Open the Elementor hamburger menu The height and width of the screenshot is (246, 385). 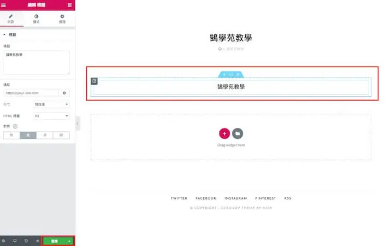click(3, 5)
